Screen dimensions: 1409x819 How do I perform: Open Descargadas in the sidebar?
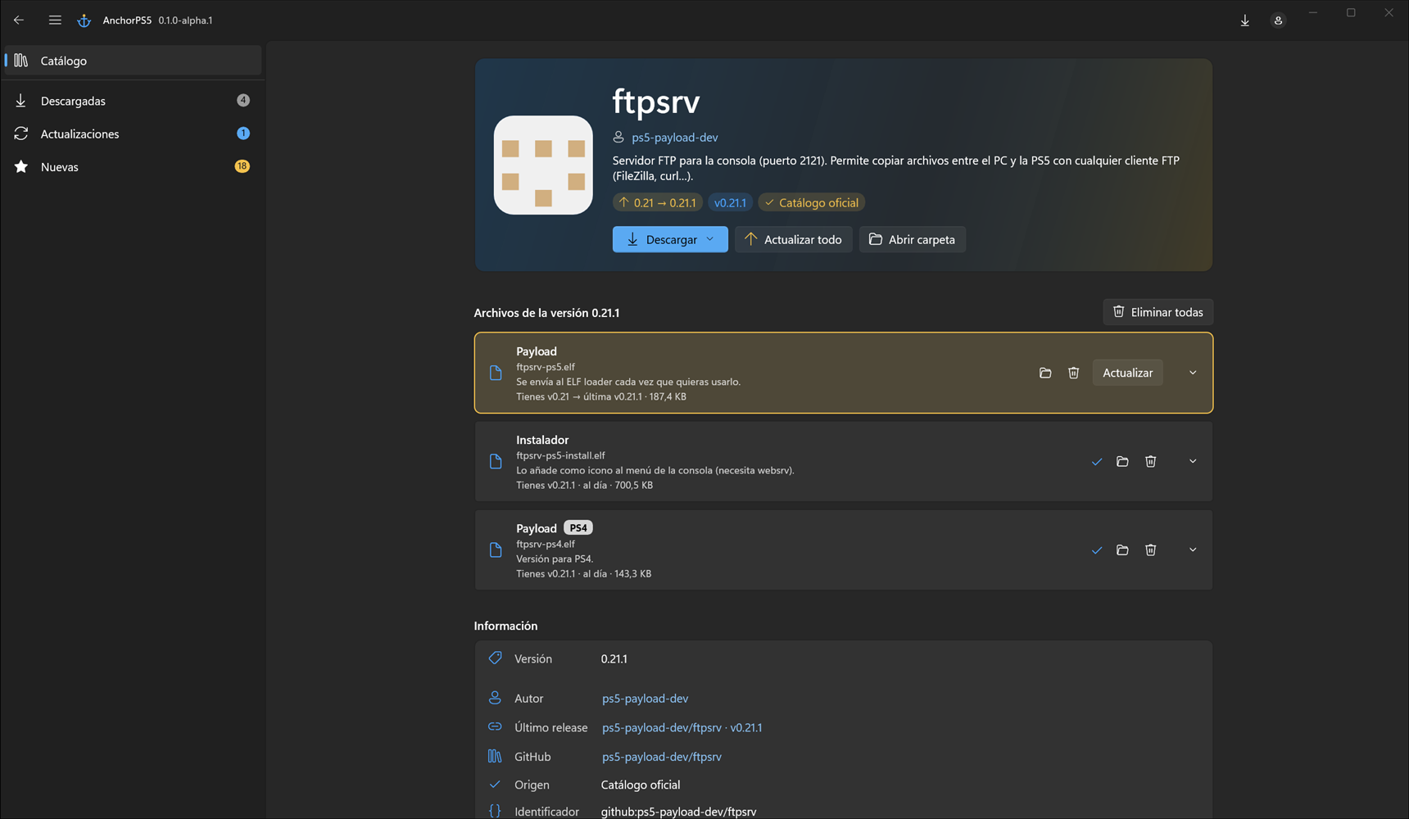[x=133, y=101]
